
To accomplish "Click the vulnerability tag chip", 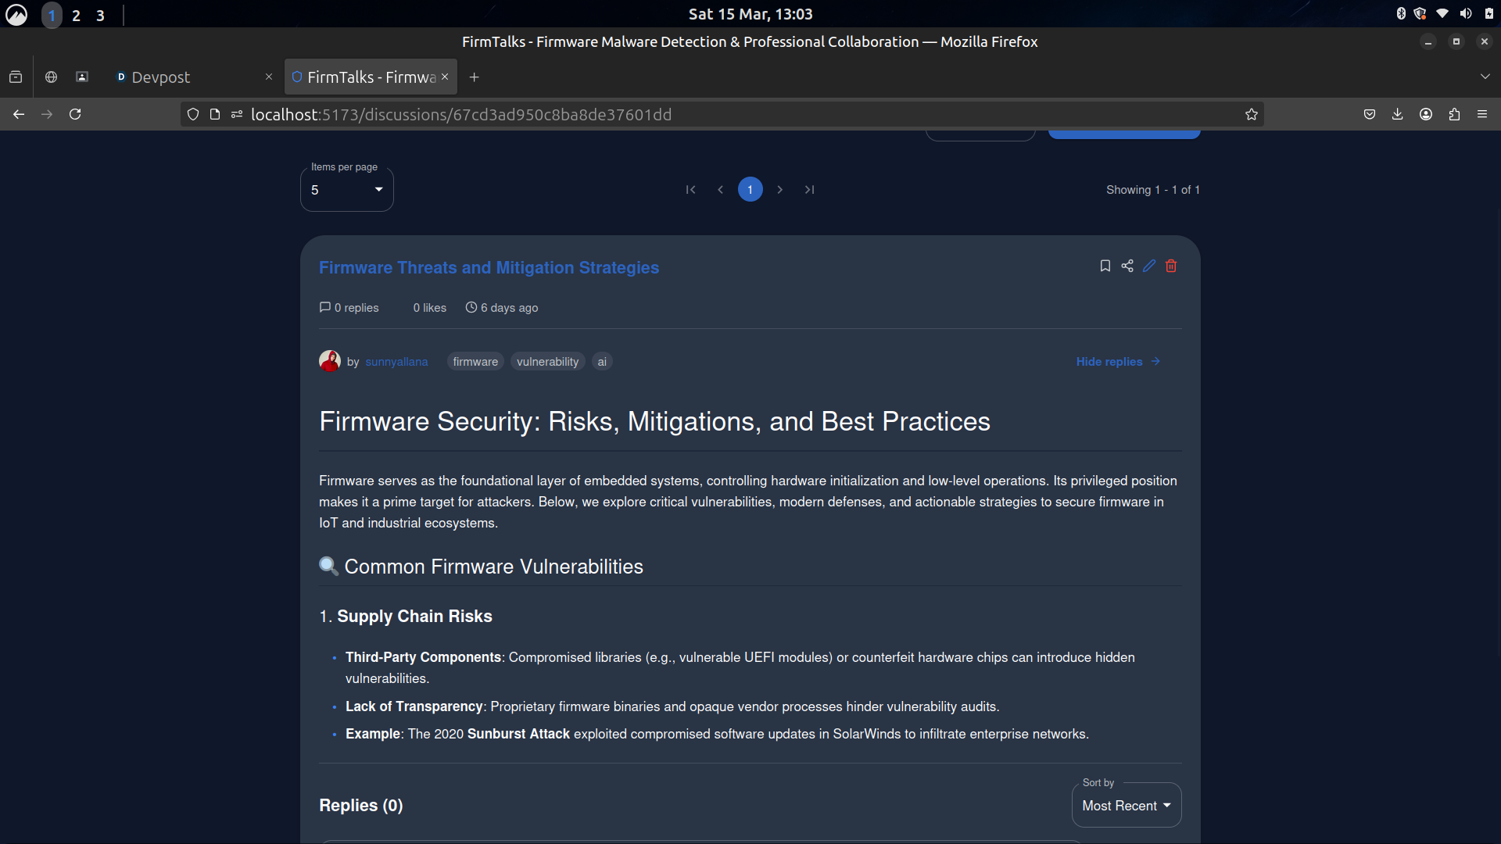I will pos(547,362).
